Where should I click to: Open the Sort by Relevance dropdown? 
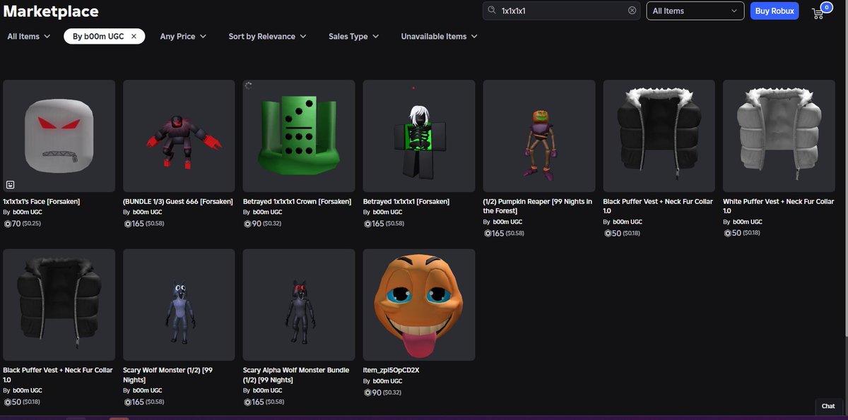(x=267, y=37)
